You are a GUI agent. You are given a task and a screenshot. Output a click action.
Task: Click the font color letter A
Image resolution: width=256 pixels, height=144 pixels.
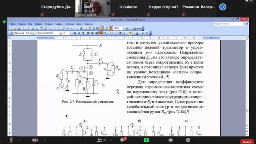[x=137, y=33]
